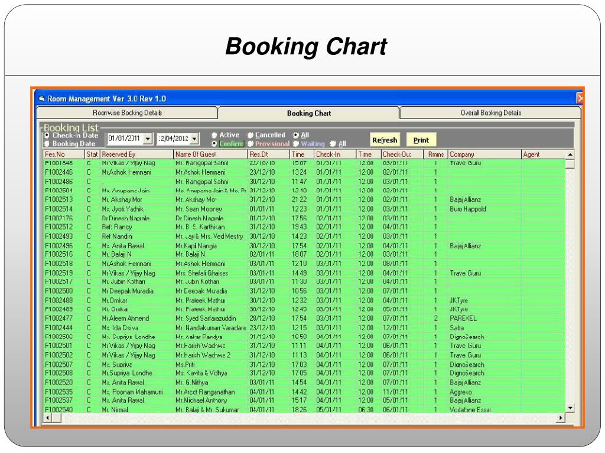Click reservation number F1002513
The height and width of the screenshot is (453, 605).
[x=58, y=199]
